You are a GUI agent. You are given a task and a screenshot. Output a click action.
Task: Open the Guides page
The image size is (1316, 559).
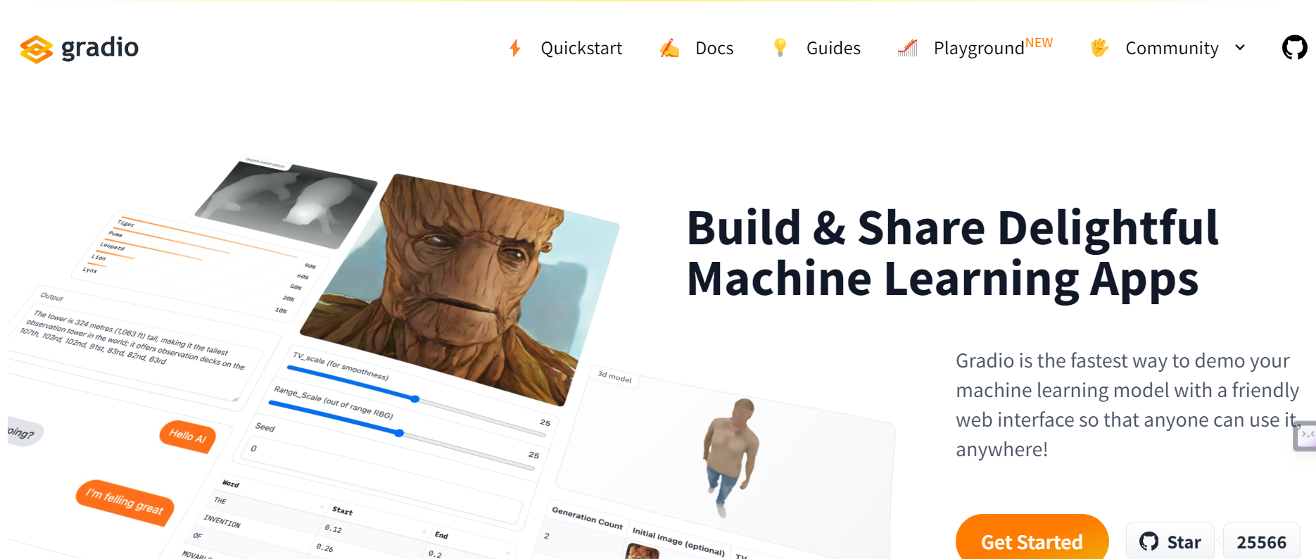[833, 48]
